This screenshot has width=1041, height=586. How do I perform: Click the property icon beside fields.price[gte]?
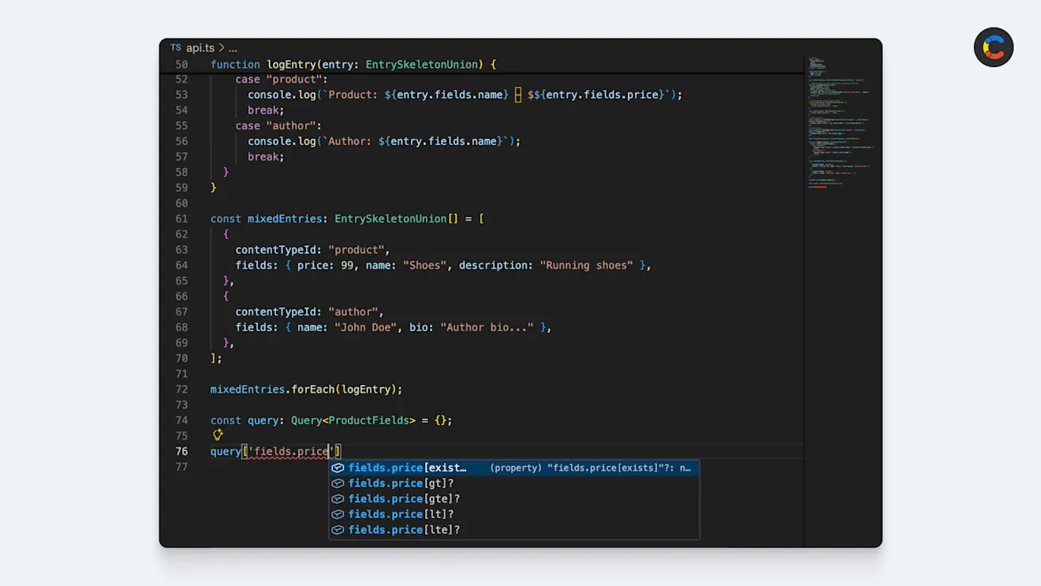pyautogui.click(x=338, y=498)
